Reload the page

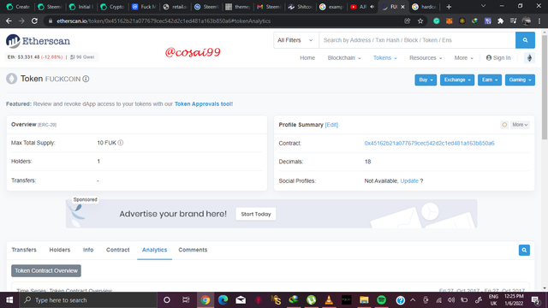coord(34,21)
